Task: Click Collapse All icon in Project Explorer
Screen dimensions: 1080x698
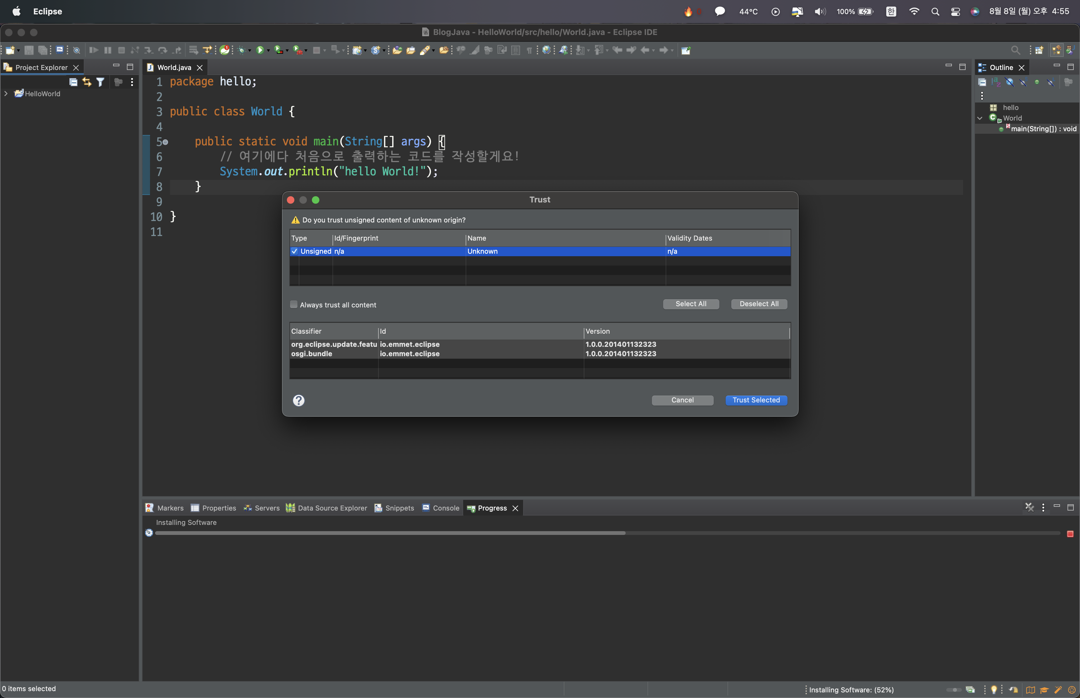Action: coord(73,82)
